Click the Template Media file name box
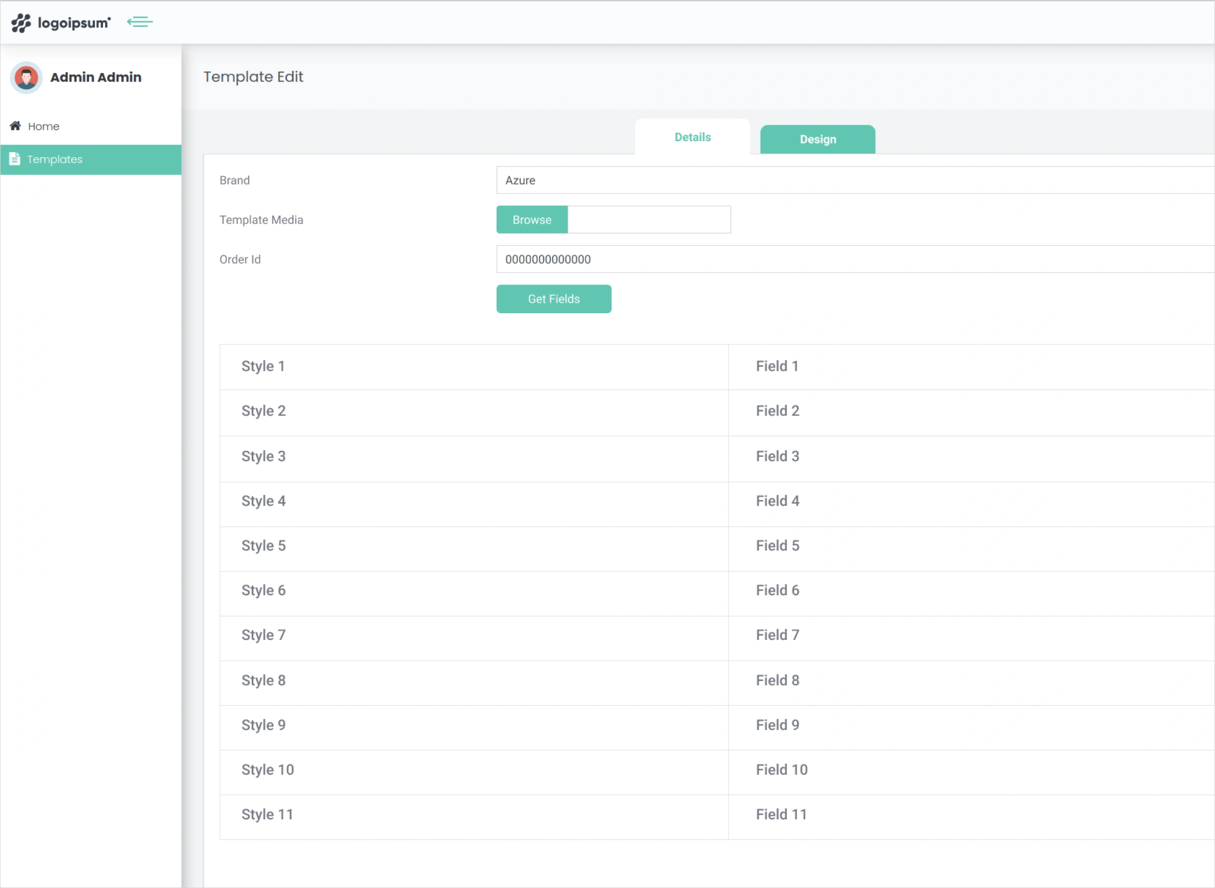 coord(649,220)
